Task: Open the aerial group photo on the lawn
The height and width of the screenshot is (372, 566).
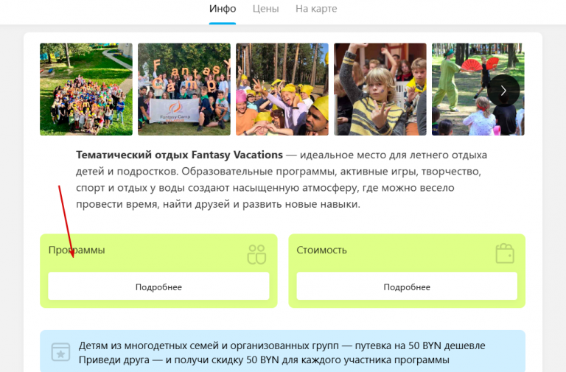Action: coord(86,89)
